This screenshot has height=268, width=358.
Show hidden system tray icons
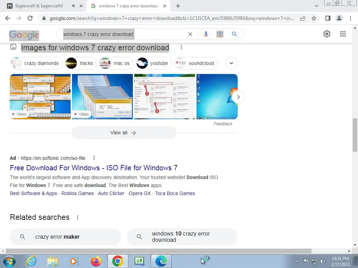(x=297, y=262)
